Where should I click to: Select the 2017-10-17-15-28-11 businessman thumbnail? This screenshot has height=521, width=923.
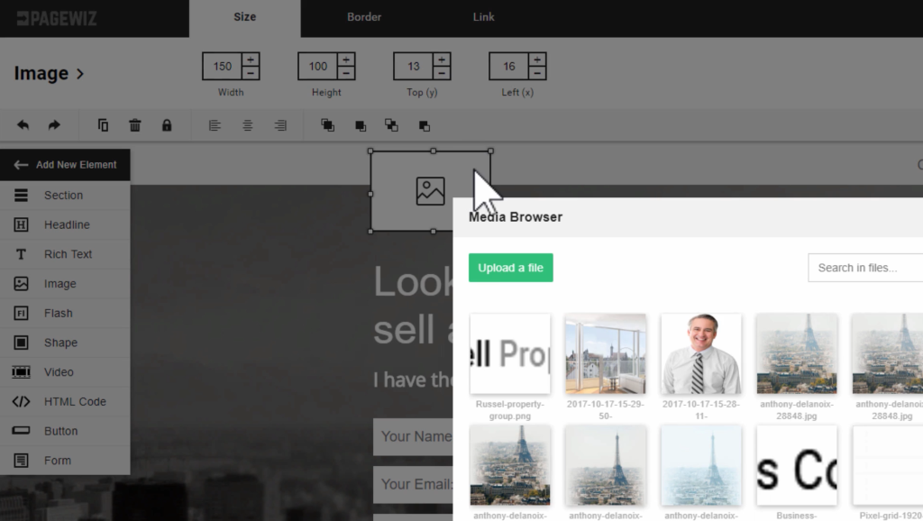701,354
